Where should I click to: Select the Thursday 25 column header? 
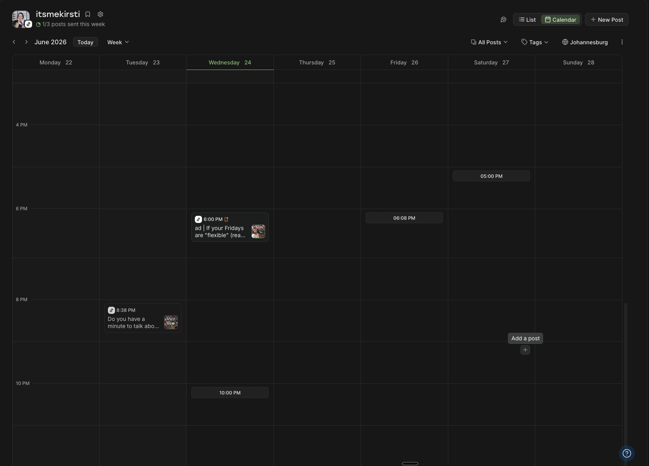click(317, 62)
